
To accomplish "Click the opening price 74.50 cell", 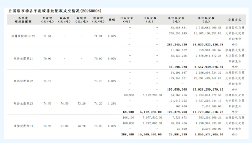I will tap(47, 104).
